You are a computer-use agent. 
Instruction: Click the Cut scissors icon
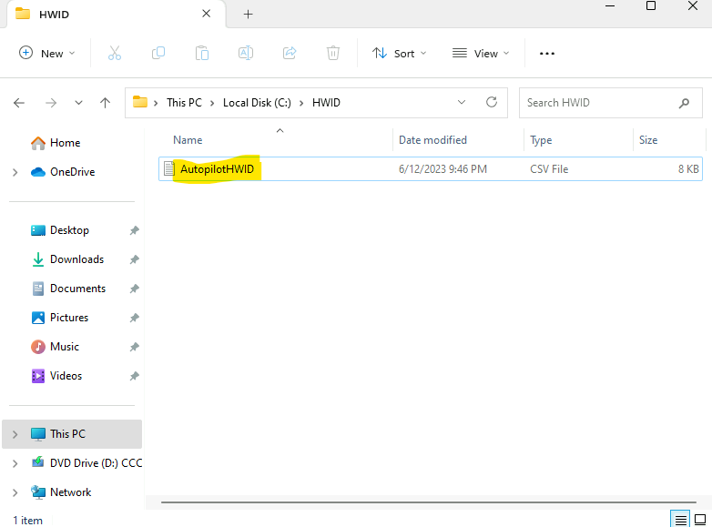tap(115, 53)
